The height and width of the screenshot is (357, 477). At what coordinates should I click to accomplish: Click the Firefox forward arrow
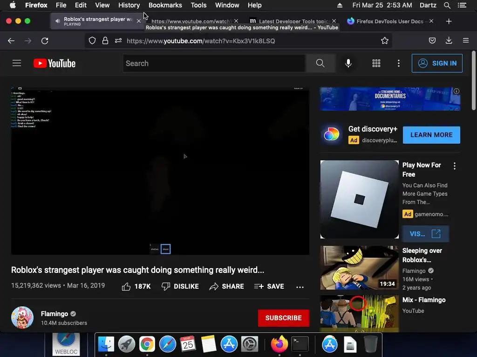(28, 41)
